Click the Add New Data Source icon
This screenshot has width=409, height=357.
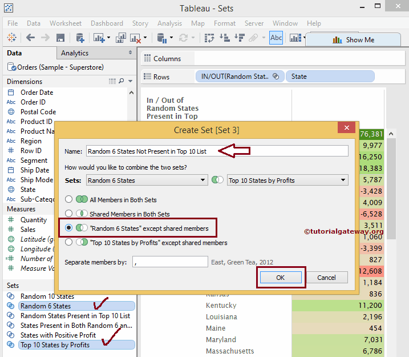tap(80, 38)
